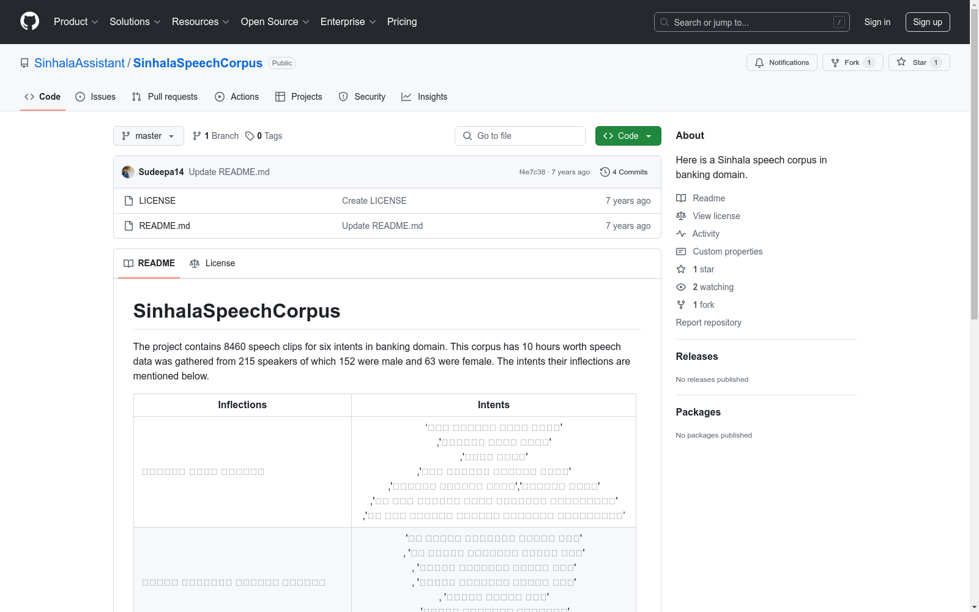Click the slash shortcut key icon
979x612 pixels.
tap(839, 22)
